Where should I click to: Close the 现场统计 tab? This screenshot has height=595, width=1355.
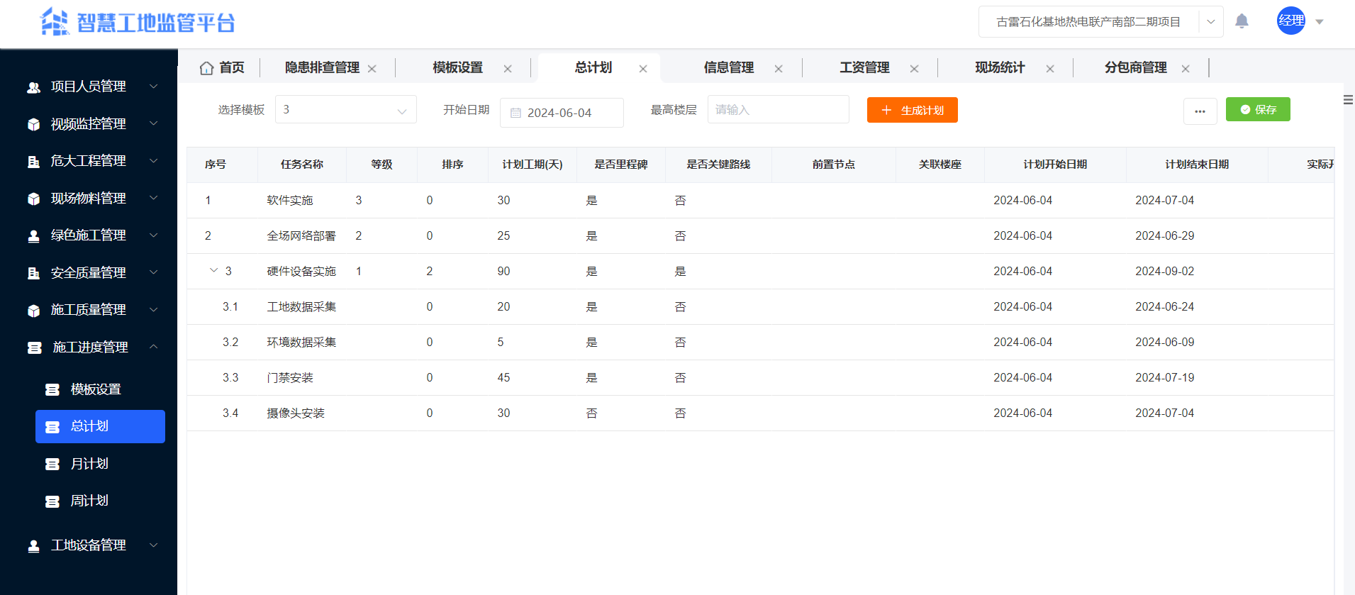(x=1050, y=69)
